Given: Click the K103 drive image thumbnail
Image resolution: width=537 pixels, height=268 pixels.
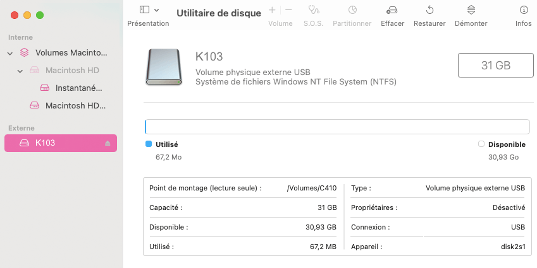Looking at the screenshot, I should click(164, 67).
